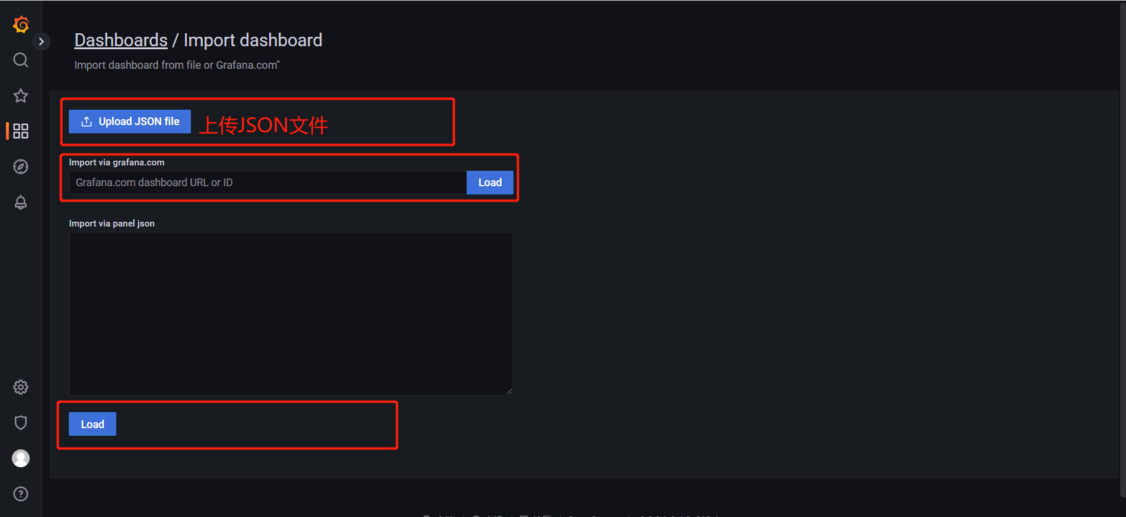Click inside the panel JSON text area

(x=291, y=314)
